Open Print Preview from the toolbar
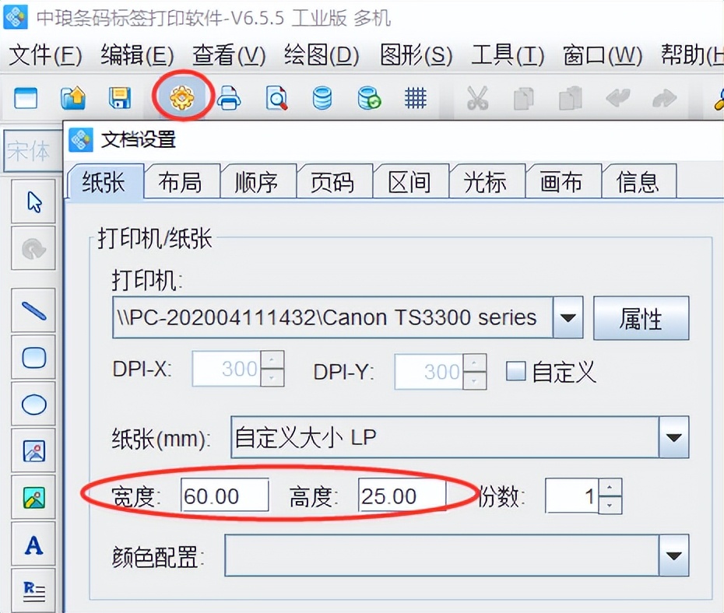The image size is (724, 613). (276, 98)
